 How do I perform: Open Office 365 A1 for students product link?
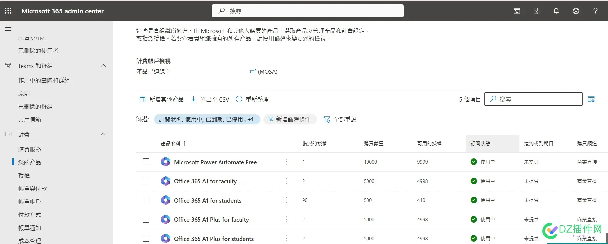click(208, 200)
